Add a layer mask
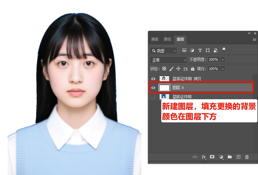258x175 pixels. (x=212, y=157)
